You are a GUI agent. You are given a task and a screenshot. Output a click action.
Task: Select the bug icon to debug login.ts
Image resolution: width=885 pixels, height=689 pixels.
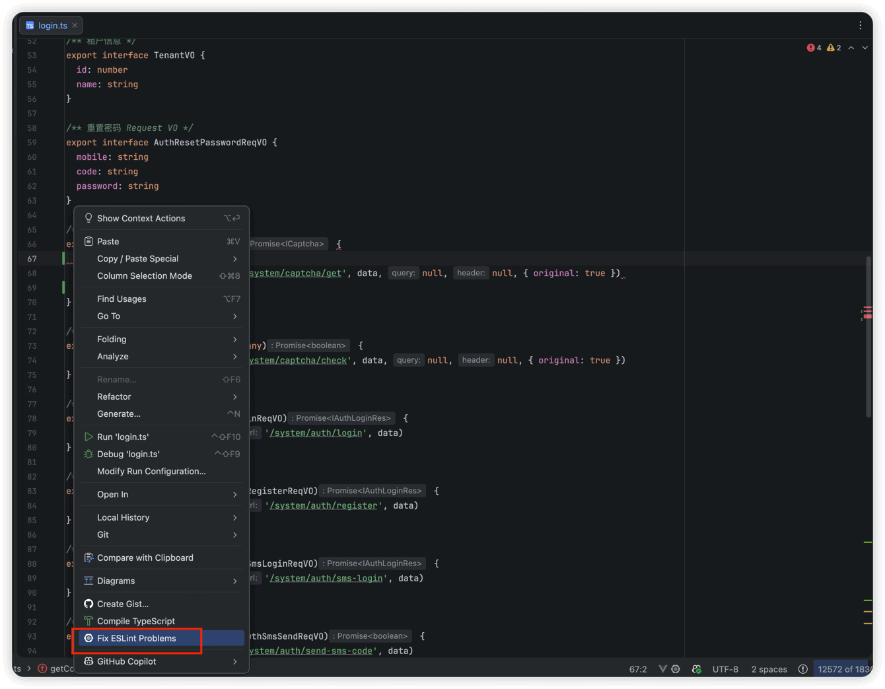(88, 454)
